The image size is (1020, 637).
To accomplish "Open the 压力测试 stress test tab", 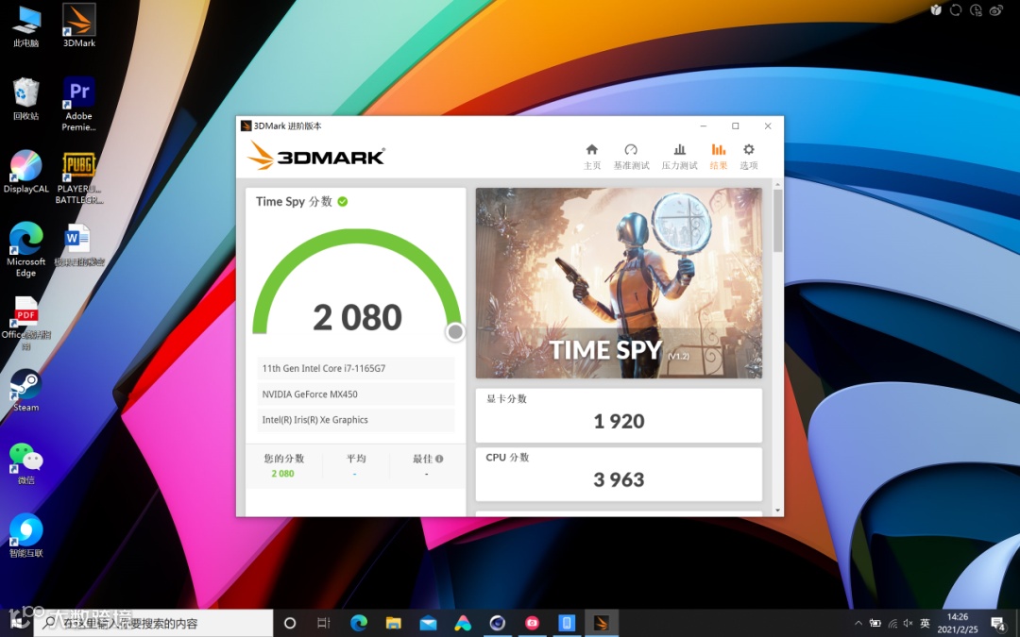I will (679, 157).
